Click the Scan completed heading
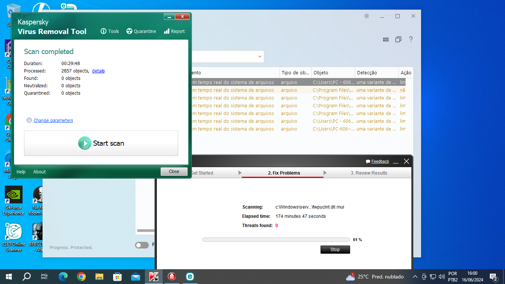Viewport: 505px width, 284px height. (x=49, y=51)
